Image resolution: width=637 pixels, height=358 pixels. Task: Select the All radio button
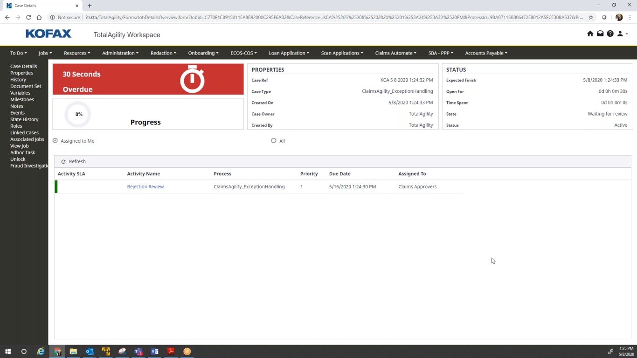coord(274,141)
